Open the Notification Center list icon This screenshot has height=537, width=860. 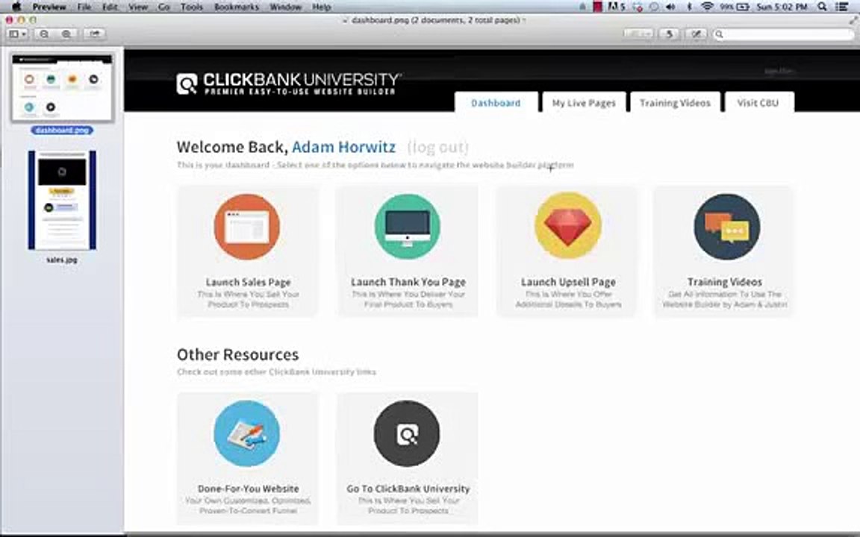tap(842, 7)
